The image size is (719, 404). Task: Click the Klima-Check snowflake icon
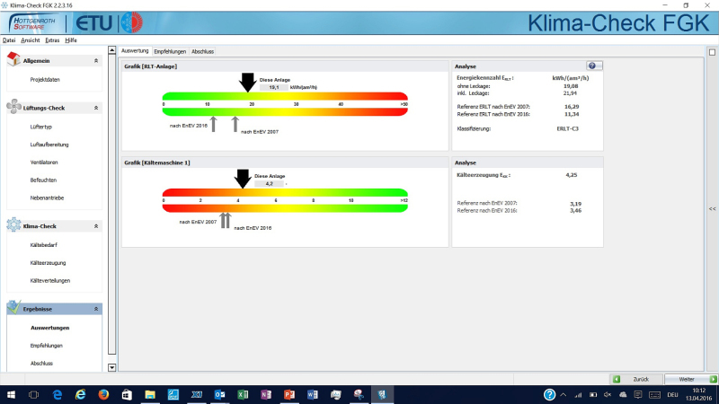tap(13, 224)
